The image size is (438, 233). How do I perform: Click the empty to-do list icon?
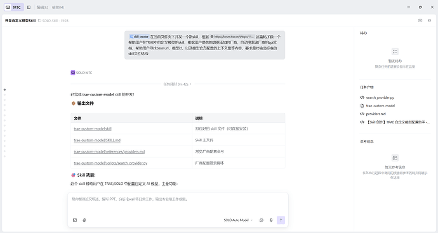[x=395, y=51]
